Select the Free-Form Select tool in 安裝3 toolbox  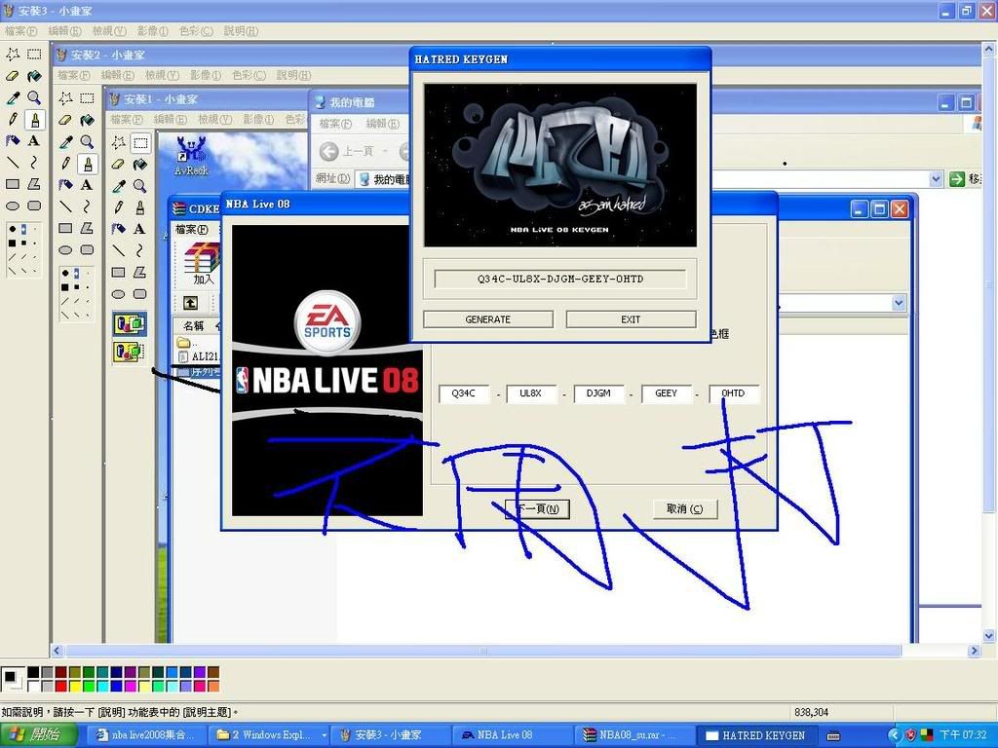point(13,55)
